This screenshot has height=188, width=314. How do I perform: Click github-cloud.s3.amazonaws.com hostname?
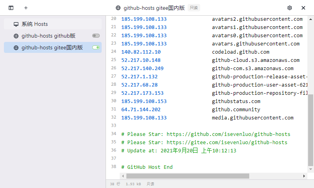click(x=256, y=60)
